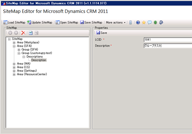Collapse the SiteMap root node

(x=9, y=39)
